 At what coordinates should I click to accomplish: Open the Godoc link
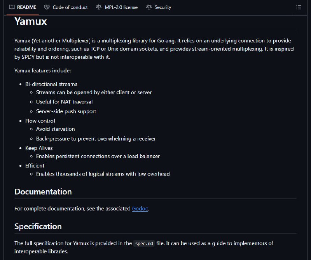140,209
